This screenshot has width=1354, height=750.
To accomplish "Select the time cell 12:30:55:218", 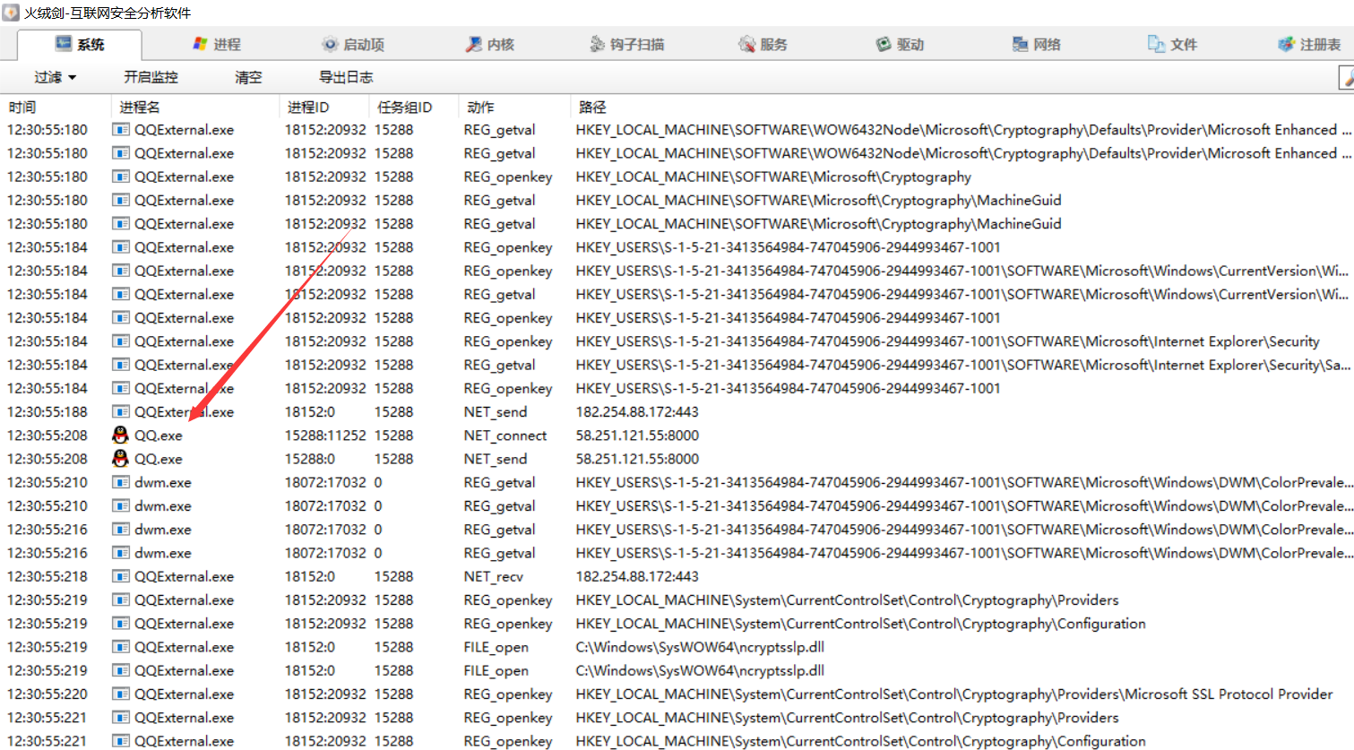I will pyautogui.click(x=47, y=576).
